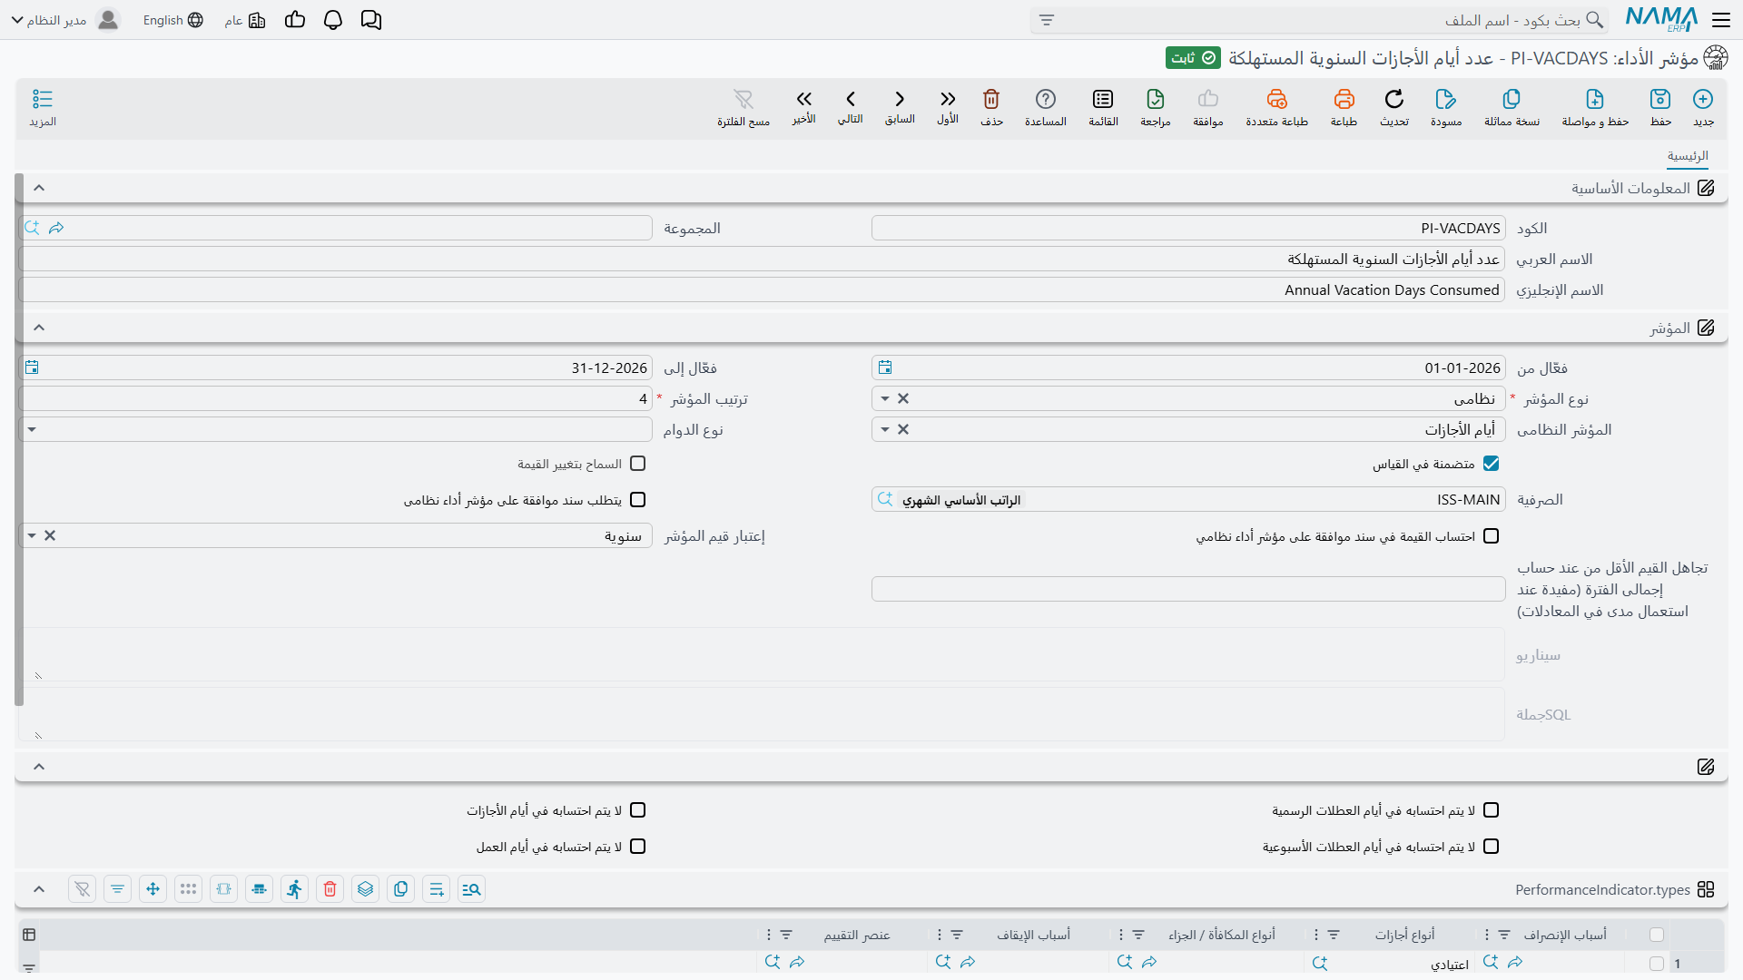
Task: Click the حفظ (Save) toolbar icon
Action: pyautogui.click(x=1660, y=99)
